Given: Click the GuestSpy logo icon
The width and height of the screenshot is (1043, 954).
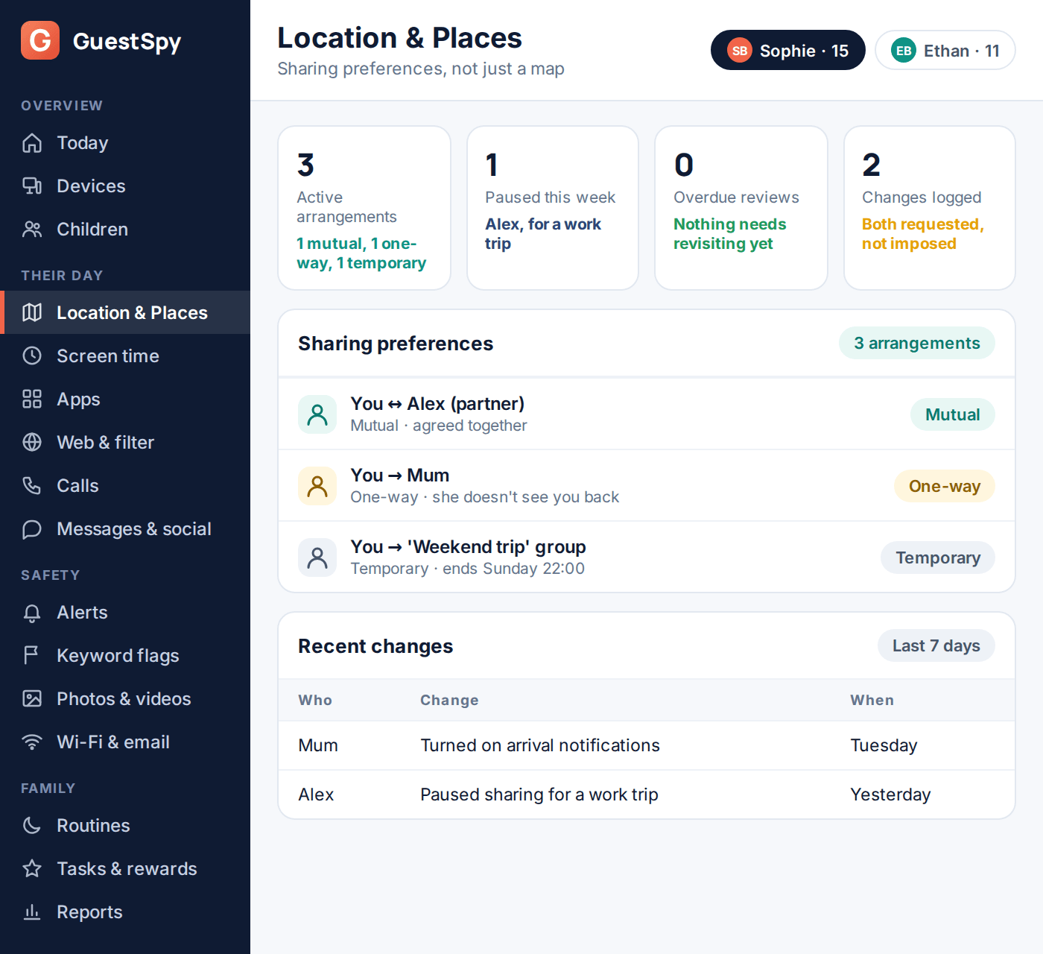Looking at the screenshot, I should coord(40,40).
